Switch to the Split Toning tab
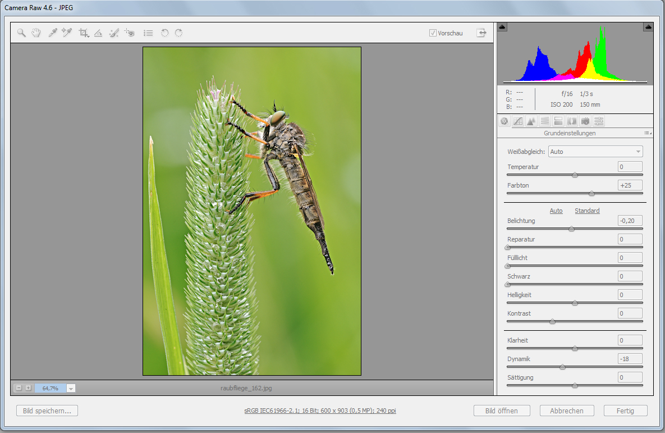 (558, 121)
